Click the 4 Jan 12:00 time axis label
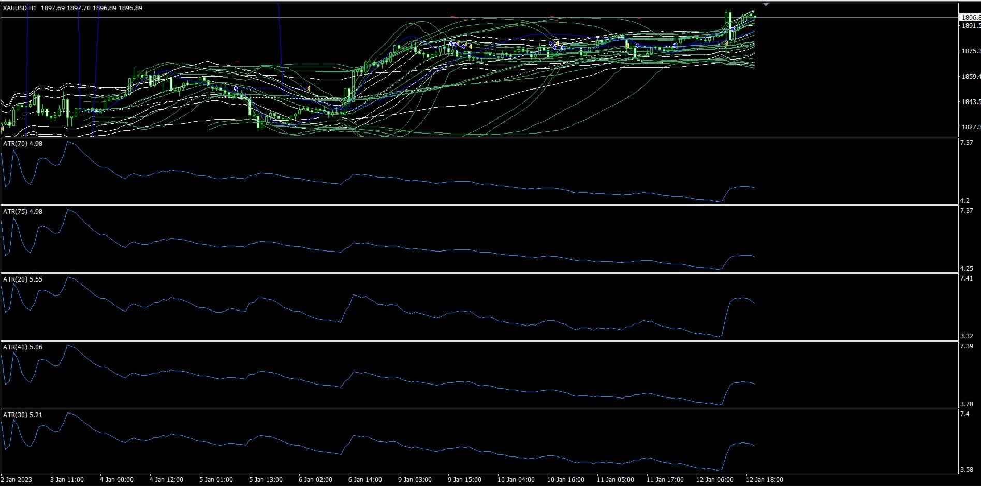The width and height of the screenshot is (981, 487). pos(166,480)
